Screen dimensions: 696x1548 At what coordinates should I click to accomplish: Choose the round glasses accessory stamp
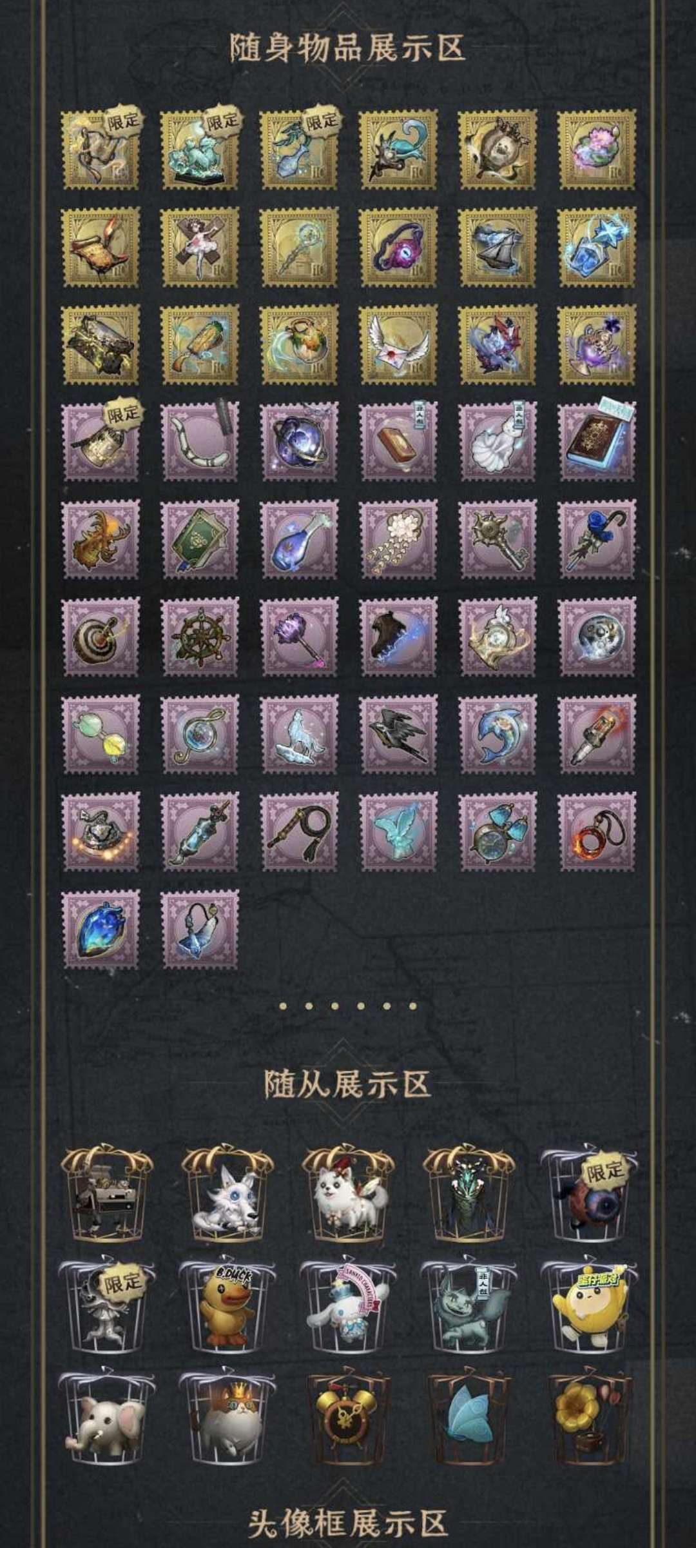(101, 735)
